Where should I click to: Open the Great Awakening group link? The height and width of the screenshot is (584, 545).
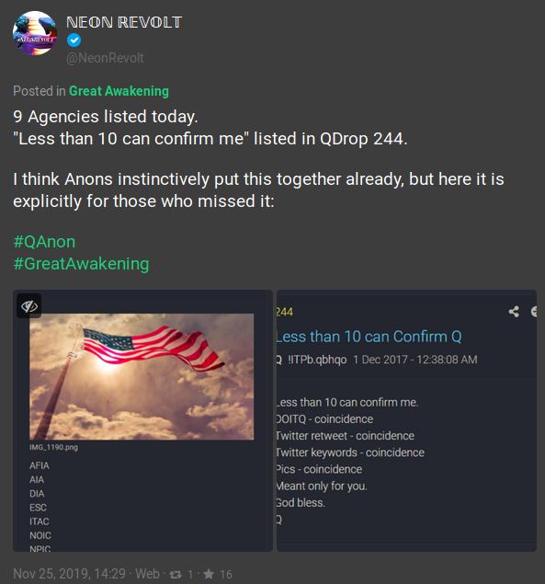[119, 91]
